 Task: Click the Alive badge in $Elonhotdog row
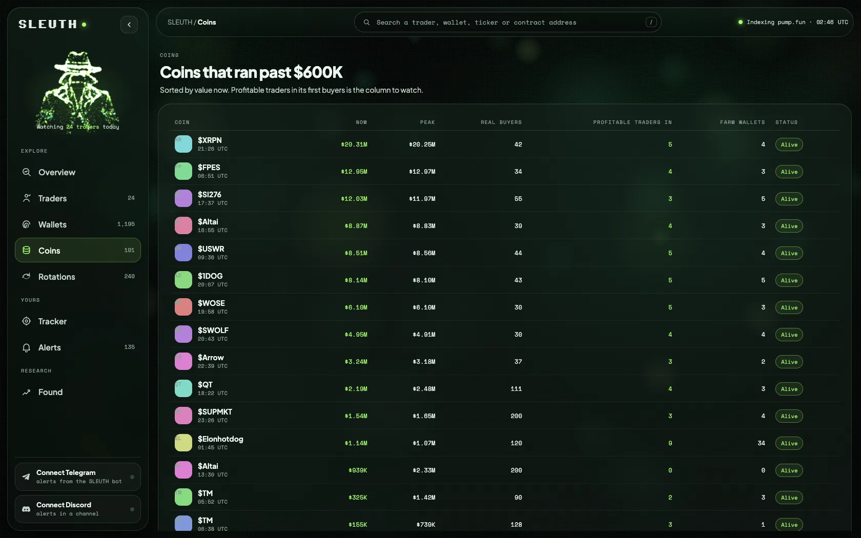point(789,443)
